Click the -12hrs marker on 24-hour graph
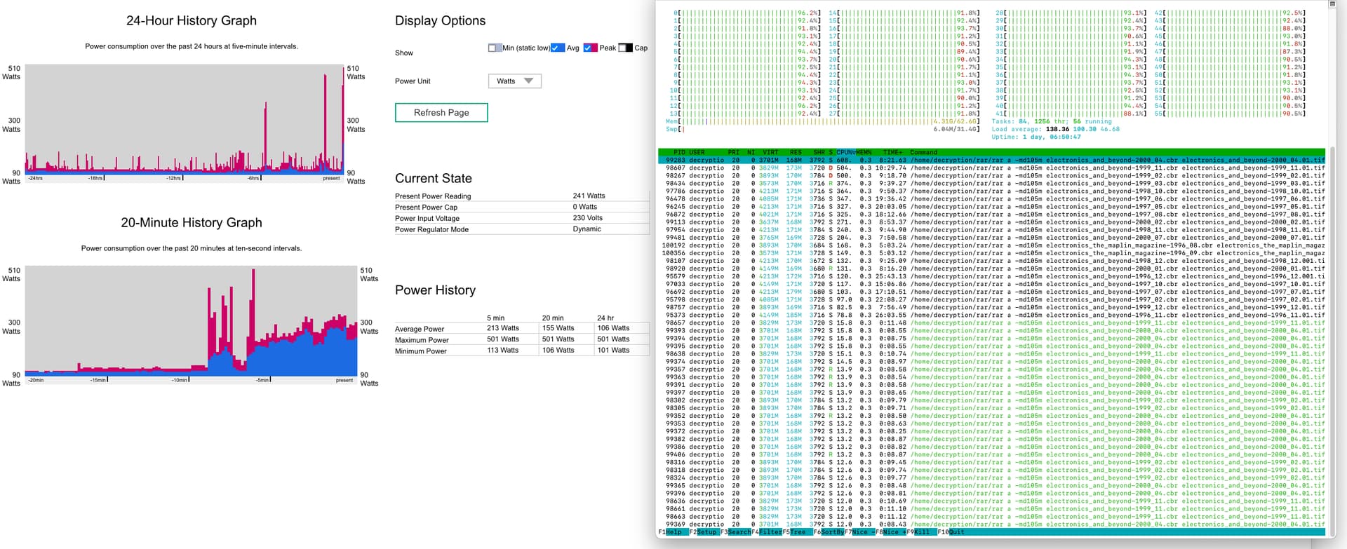The image size is (1347, 549). [x=174, y=178]
